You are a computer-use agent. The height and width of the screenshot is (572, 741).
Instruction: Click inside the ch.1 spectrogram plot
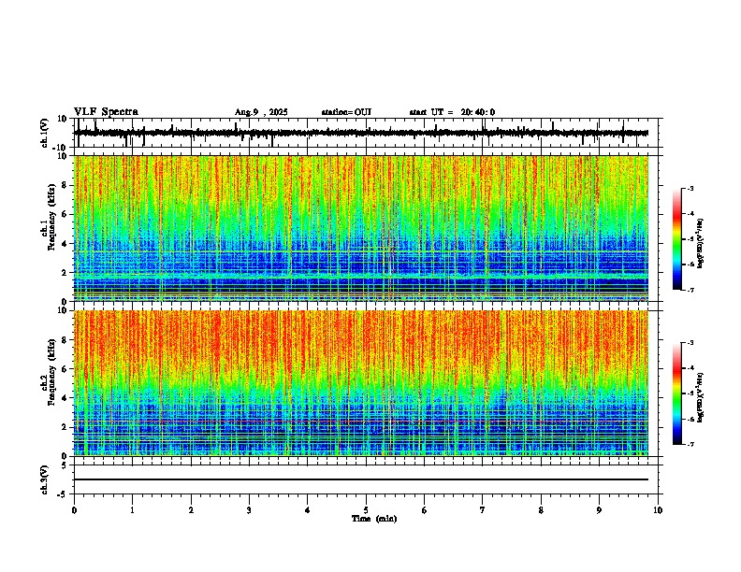pos(361,228)
